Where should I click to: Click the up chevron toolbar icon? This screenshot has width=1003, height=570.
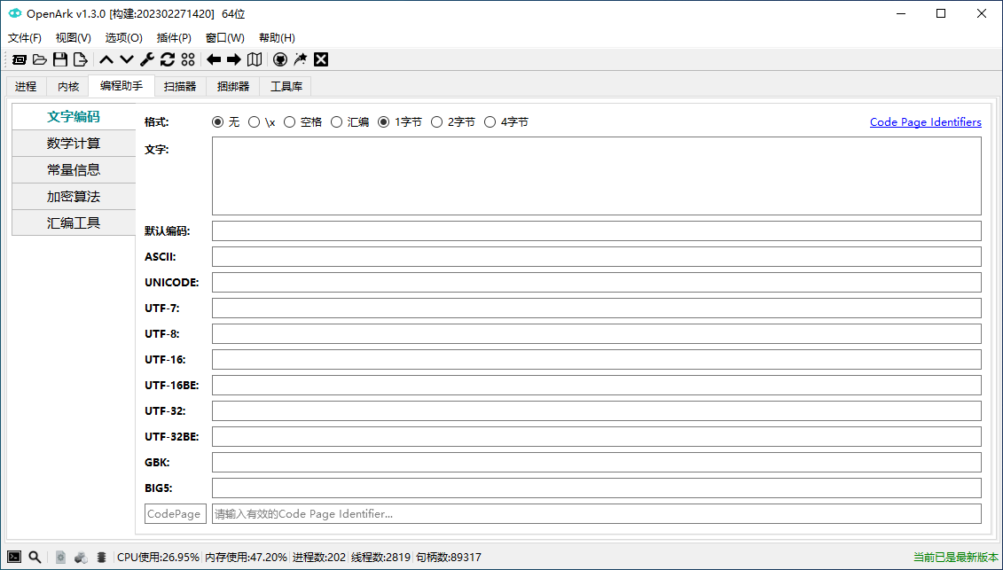pyautogui.click(x=106, y=59)
